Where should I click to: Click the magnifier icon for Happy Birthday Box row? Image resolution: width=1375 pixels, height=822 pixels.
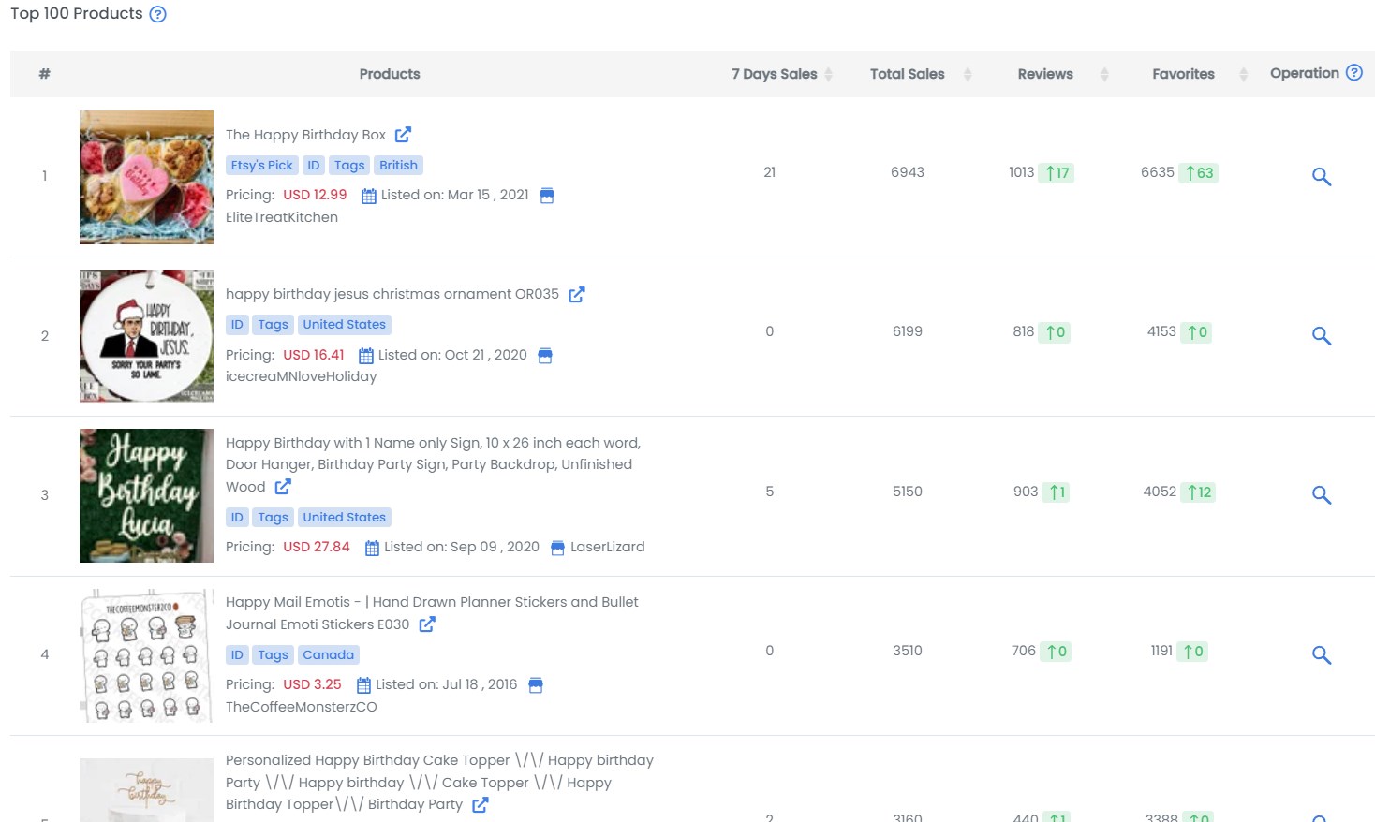(1322, 176)
